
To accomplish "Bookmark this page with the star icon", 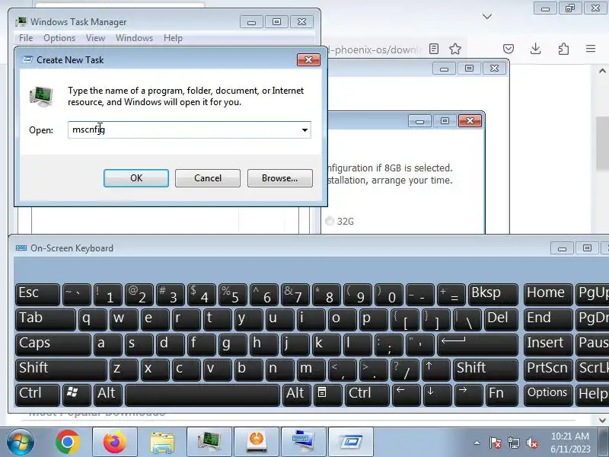I will pos(455,49).
